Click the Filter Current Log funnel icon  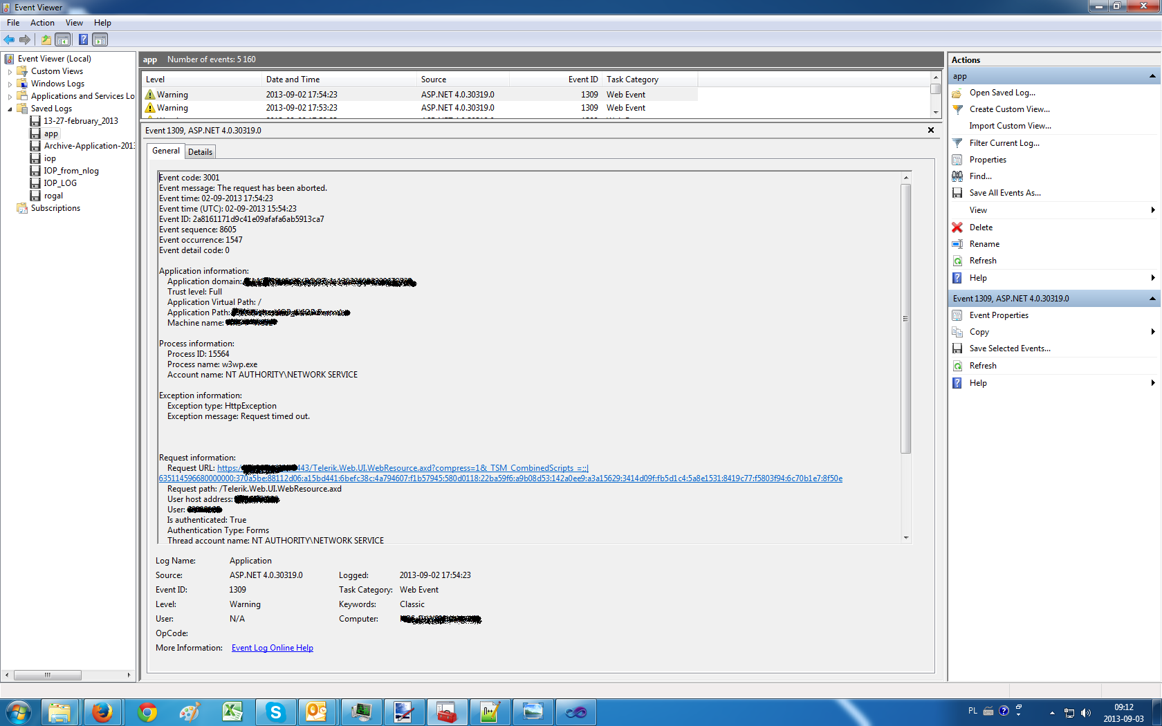point(957,143)
